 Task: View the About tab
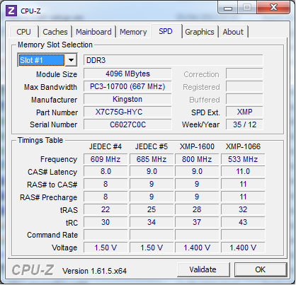[233, 32]
